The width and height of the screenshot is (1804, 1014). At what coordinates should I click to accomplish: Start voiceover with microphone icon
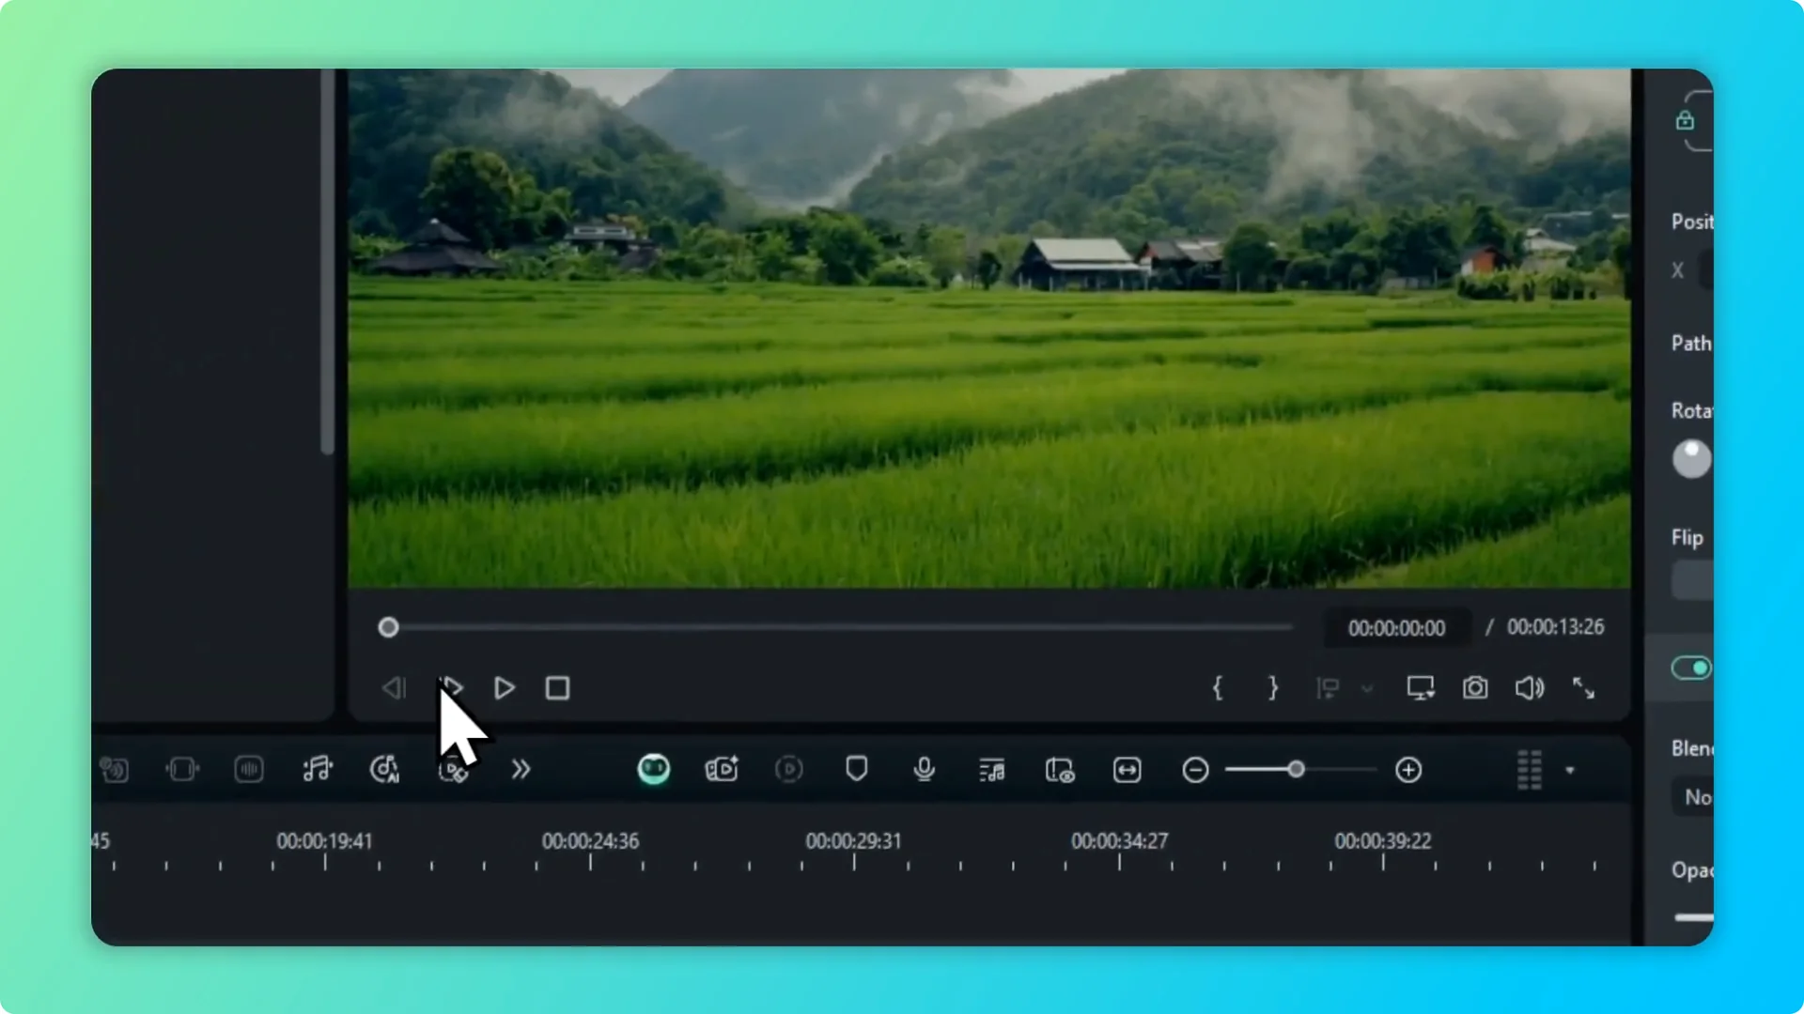(925, 770)
